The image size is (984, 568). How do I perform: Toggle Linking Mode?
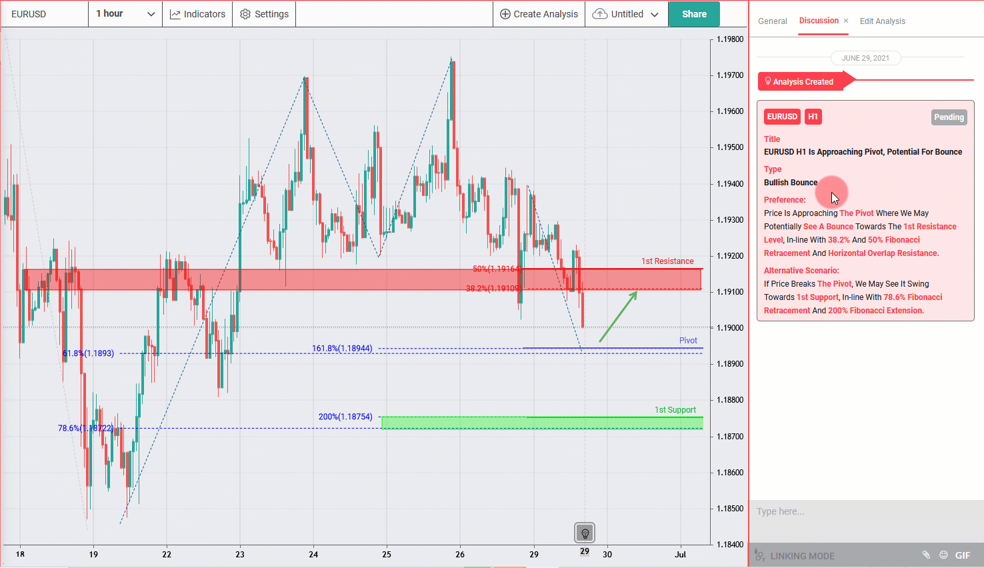(x=794, y=556)
